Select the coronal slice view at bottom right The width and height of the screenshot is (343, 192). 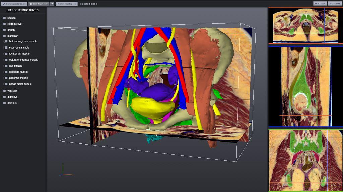305,161
